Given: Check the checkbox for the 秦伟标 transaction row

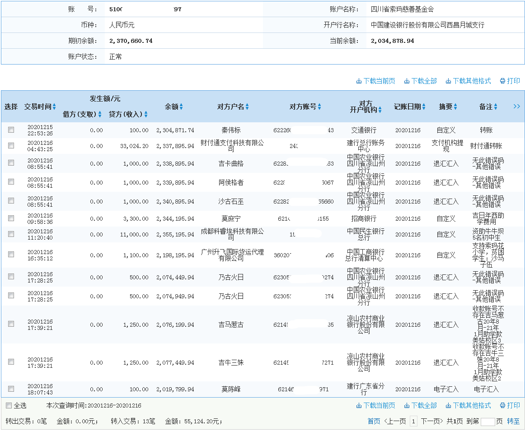Looking at the screenshot, I should point(11,130).
